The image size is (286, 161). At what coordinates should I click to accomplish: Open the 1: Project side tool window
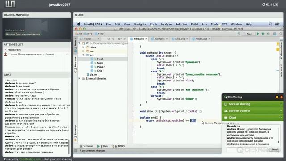pos(76,46)
